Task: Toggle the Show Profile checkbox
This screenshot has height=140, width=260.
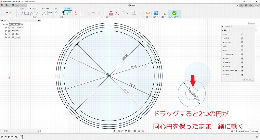Action: pyautogui.click(x=242, y=54)
